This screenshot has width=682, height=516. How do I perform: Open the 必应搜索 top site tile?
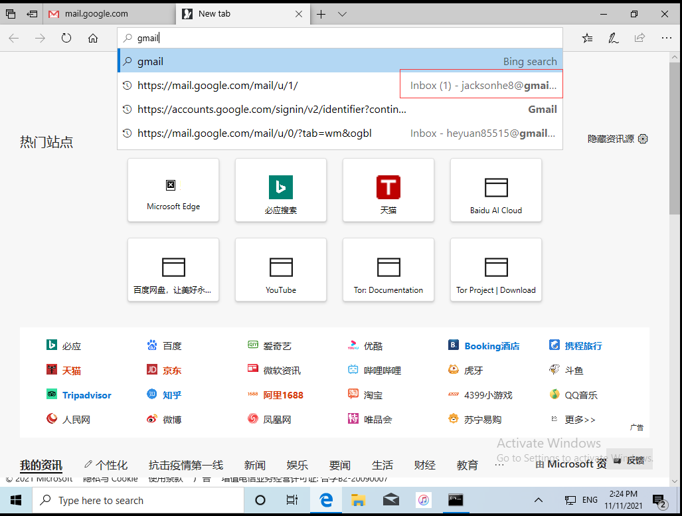coord(280,190)
